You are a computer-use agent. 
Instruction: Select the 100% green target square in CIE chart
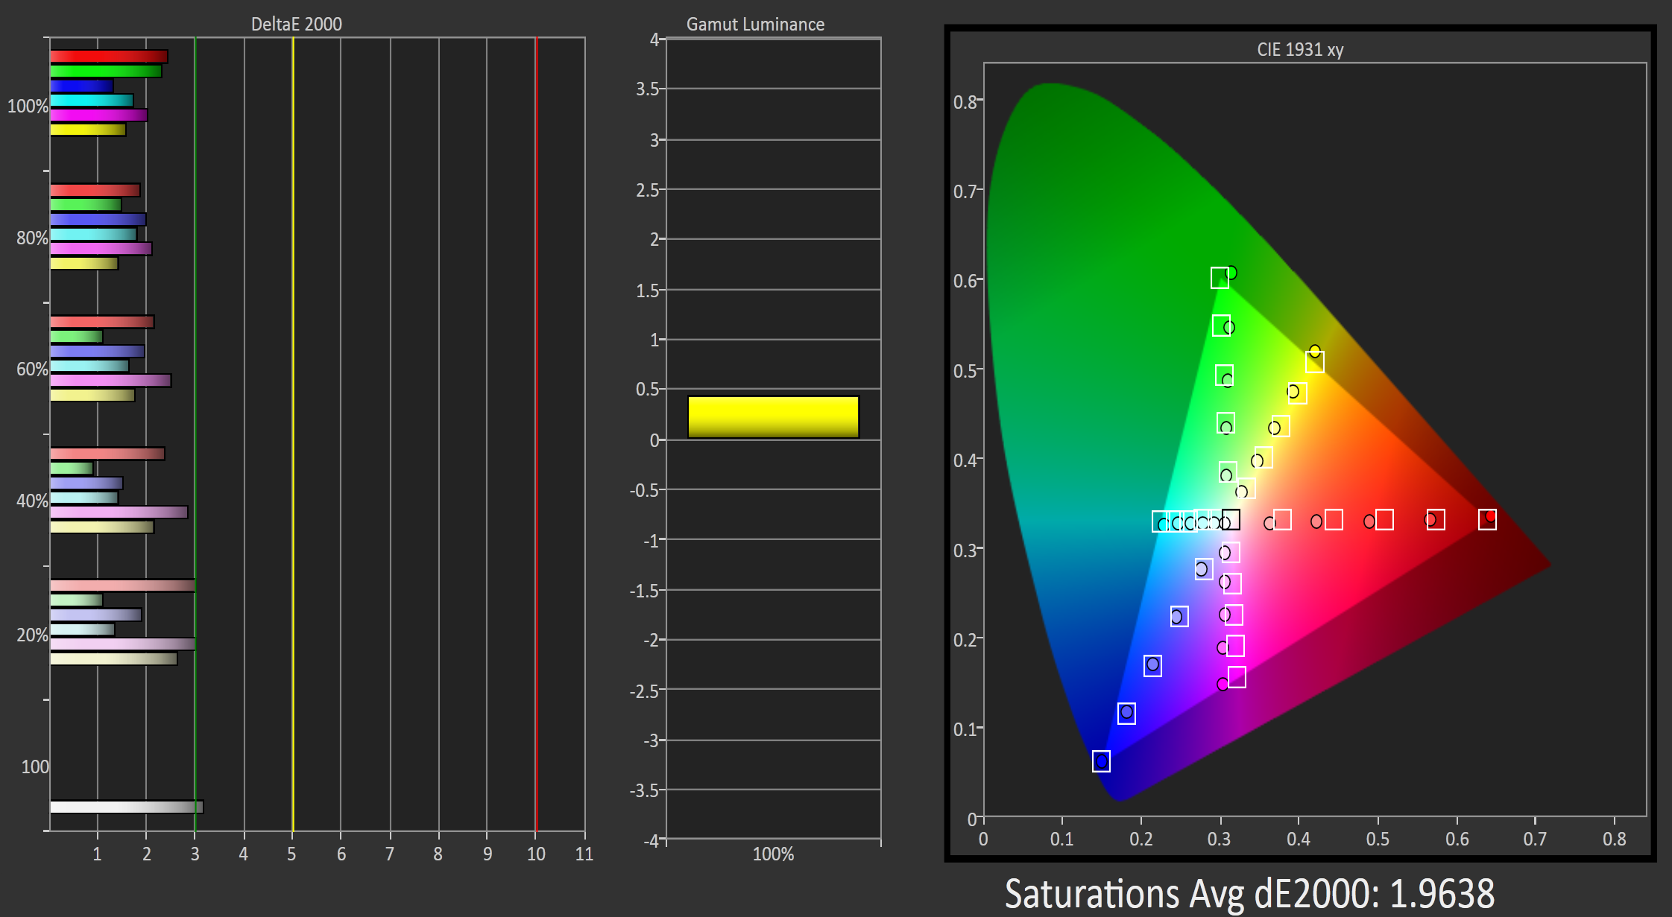[1220, 278]
